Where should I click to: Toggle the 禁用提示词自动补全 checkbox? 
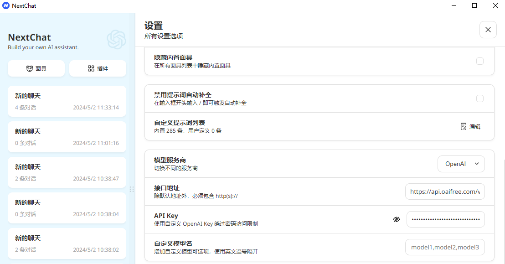point(480,98)
